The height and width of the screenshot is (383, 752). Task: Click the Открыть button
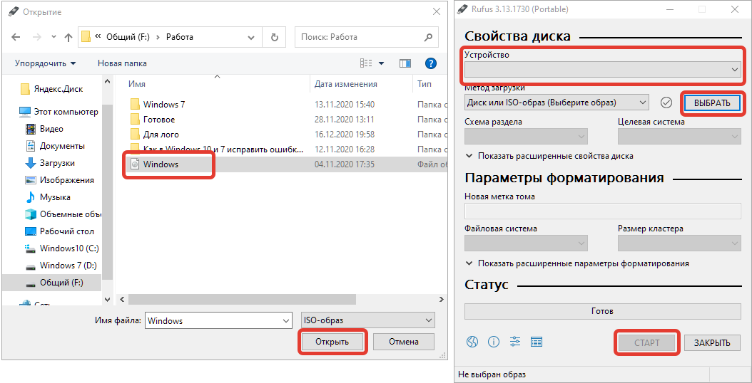pos(332,342)
